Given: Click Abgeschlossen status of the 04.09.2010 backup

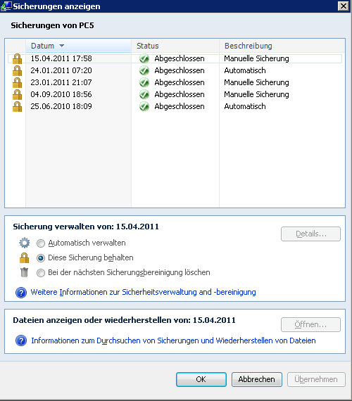Looking at the screenshot, I should click(x=180, y=95).
